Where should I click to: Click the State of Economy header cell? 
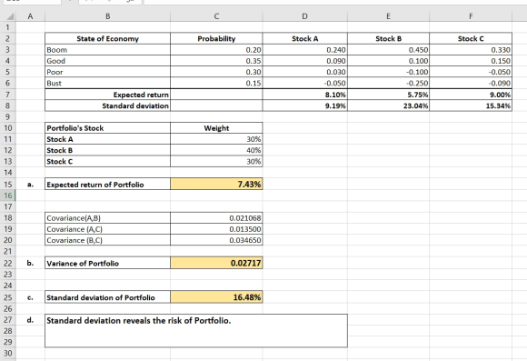click(x=107, y=39)
